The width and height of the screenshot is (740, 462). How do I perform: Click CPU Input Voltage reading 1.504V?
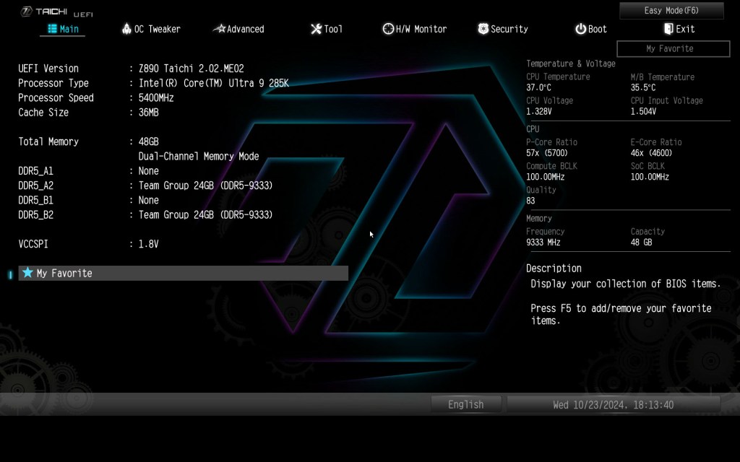click(x=643, y=112)
